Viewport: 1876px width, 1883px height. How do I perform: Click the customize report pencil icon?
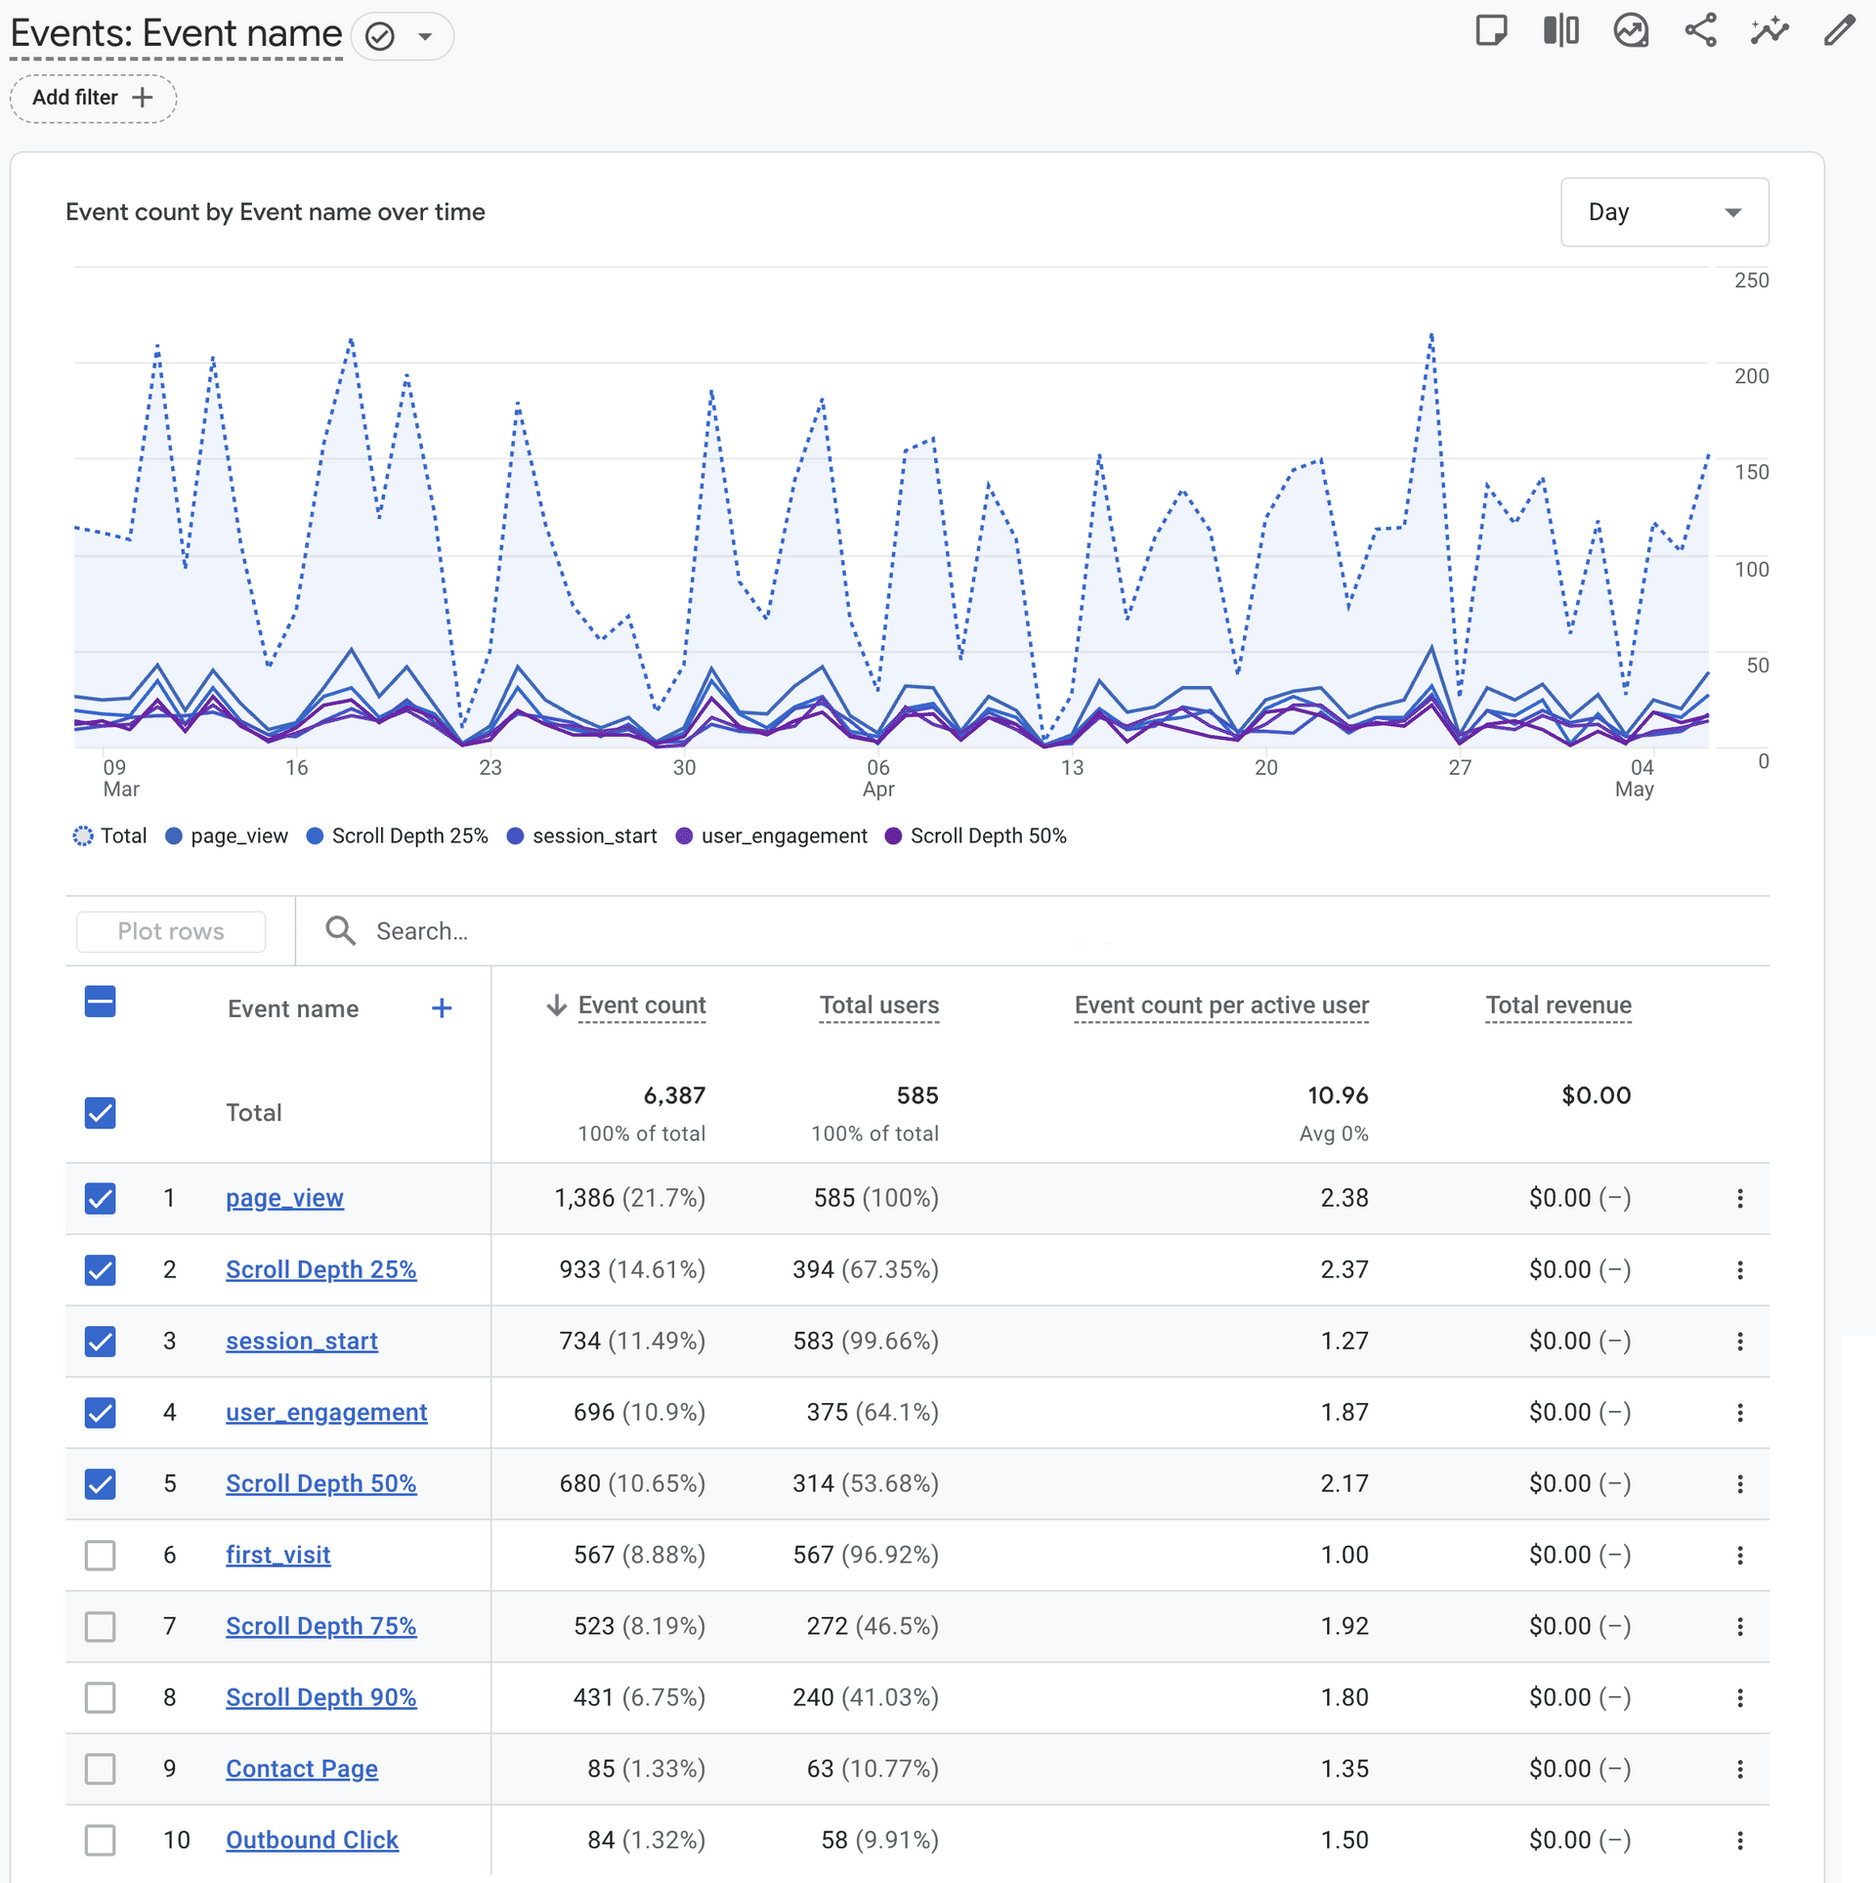click(x=1839, y=31)
